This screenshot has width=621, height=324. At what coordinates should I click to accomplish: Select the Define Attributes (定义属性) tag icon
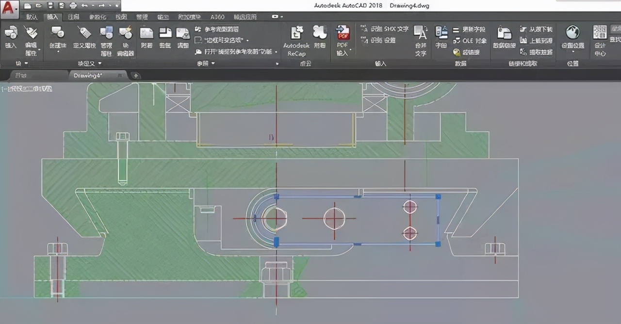(84, 33)
